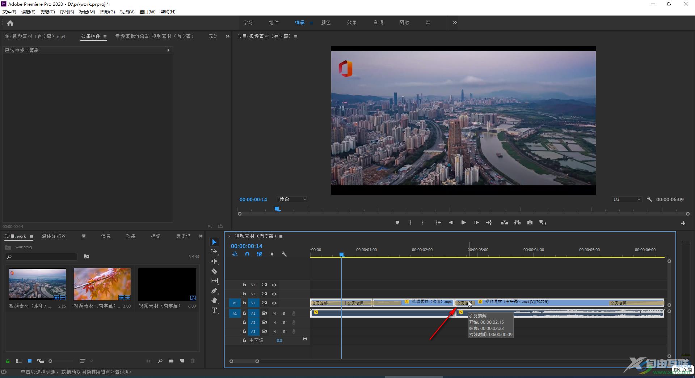
Task: Select 视频素材（水印）thumbnail
Action: [x=37, y=284]
